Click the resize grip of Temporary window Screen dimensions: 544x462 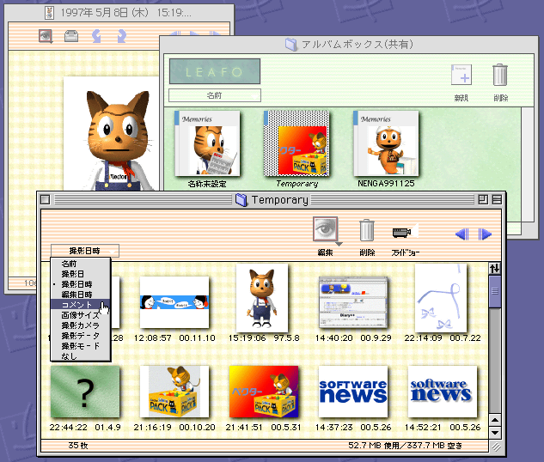tap(497, 447)
